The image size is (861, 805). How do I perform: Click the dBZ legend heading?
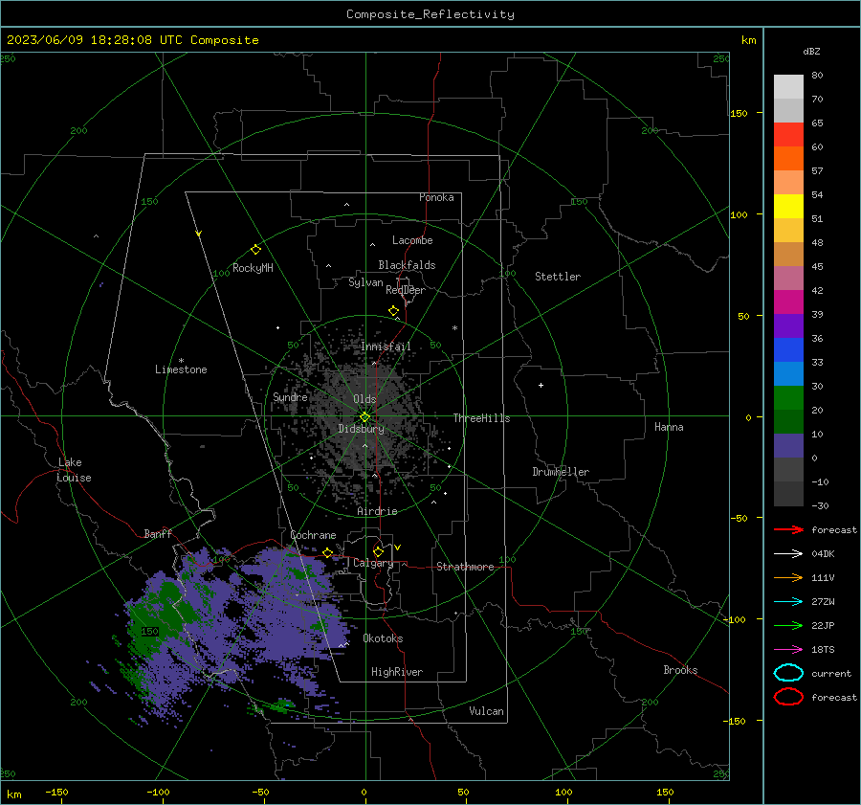coord(811,51)
